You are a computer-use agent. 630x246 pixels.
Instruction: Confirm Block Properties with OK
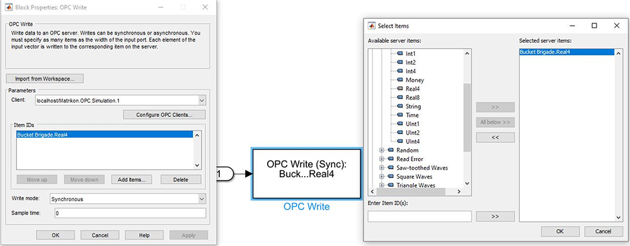[x=55, y=235]
